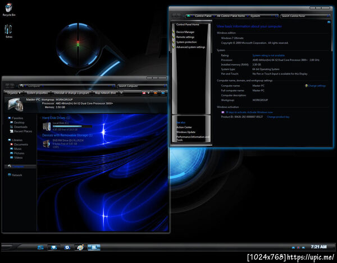Click Map network drive in the toolbar
This screenshot has height=263, width=337.
coord(106,93)
